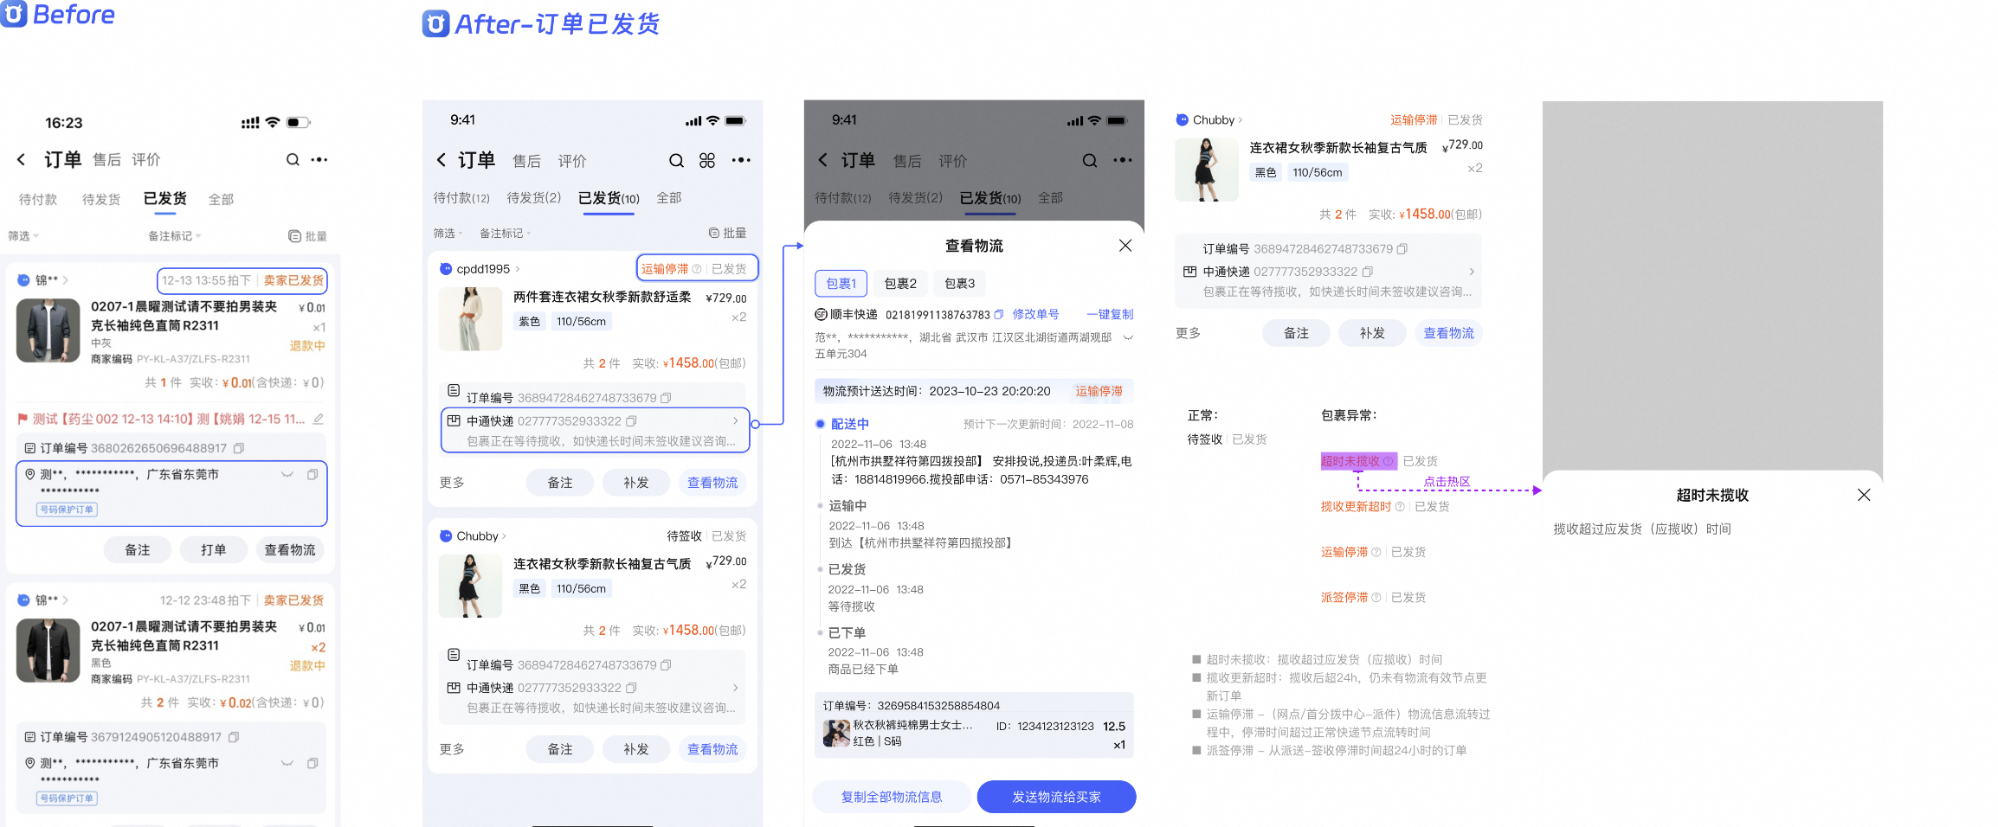Expand the address in first 锦** order
1998x827 pixels.
coord(287,474)
